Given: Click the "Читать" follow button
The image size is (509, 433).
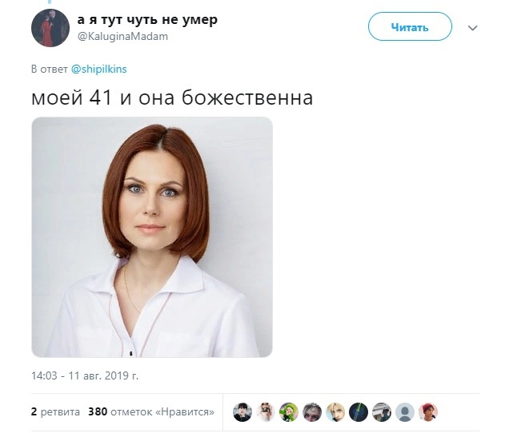Looking at the screenshot, I should pos(410,26).
